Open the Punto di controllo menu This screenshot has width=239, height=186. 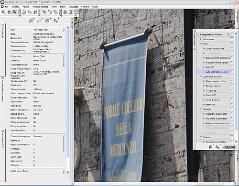click(x=40, y=7)
